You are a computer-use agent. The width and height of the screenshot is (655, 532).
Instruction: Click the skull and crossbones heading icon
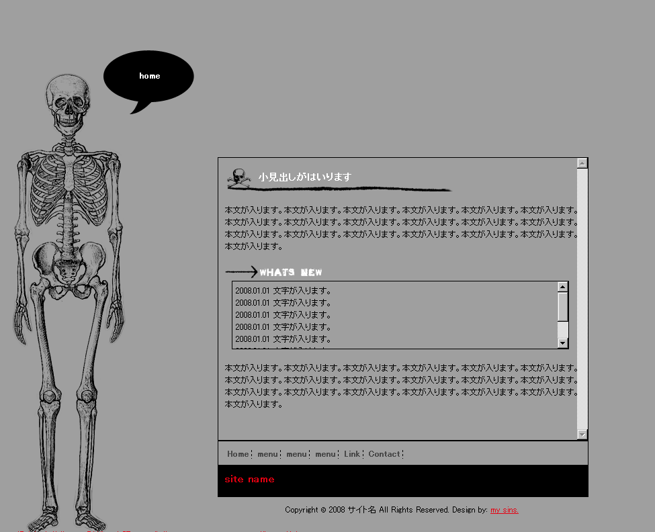tap(237, 177)
